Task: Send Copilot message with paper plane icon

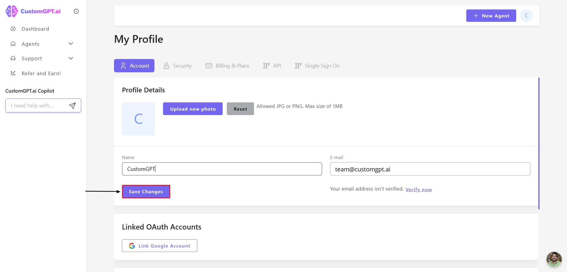Action: coord(72,106)
